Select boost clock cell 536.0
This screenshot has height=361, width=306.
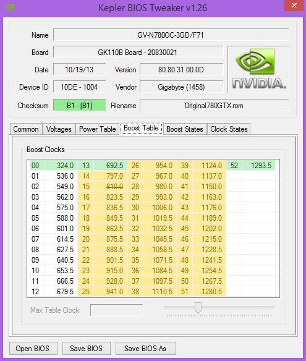[x=61, y=176]
